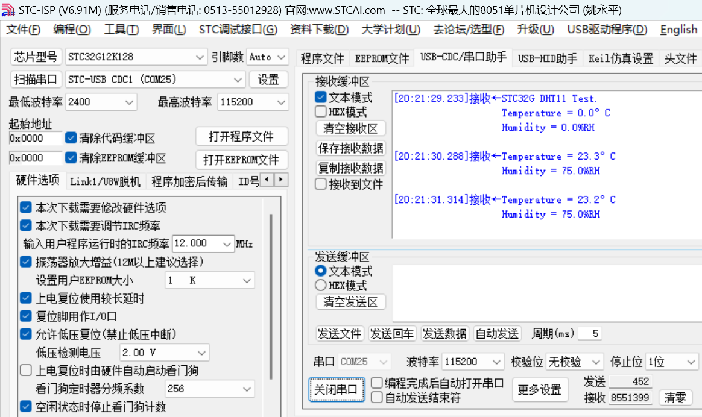This screenshot has width=702, height=417.
Task: Open the STC调试接口(G) menu
Action: pos(238,30)
